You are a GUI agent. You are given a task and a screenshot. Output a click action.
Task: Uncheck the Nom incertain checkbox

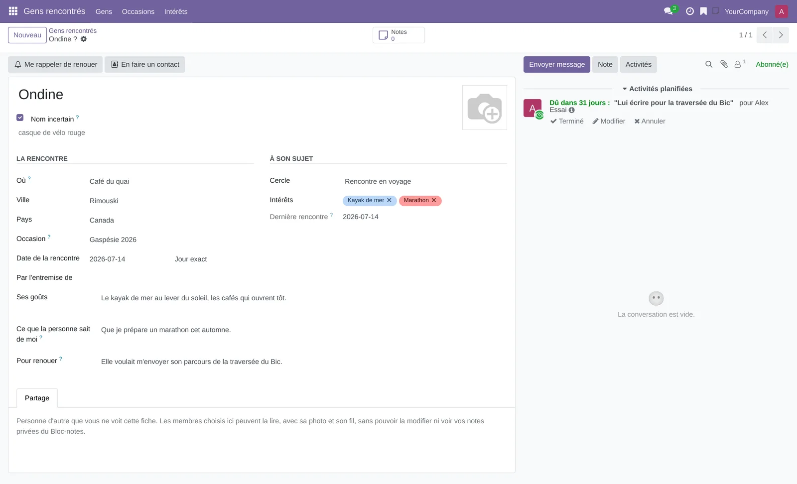click(20, 118)
